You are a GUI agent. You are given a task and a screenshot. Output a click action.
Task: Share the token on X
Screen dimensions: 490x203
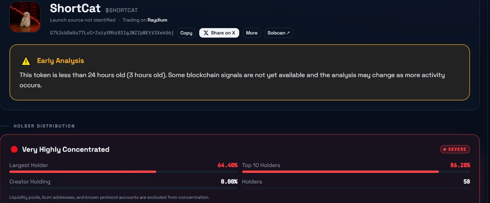[x=219, y=33]
